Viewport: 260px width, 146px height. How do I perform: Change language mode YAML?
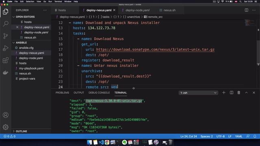tap(238, 136)
